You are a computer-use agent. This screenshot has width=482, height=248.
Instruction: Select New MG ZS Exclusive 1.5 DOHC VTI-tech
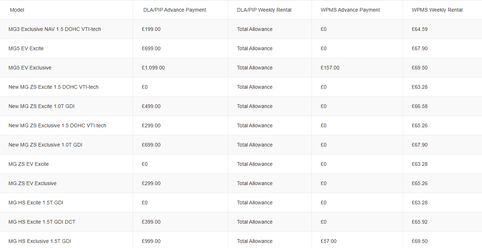[57, 125]
